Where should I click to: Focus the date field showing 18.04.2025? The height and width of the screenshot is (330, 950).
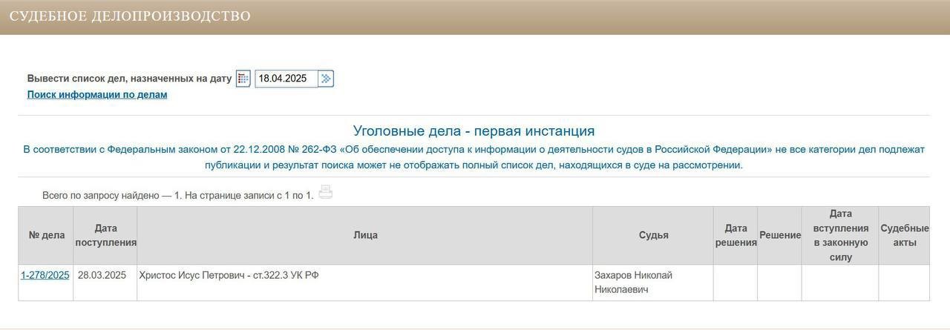(x=286, y=79)
